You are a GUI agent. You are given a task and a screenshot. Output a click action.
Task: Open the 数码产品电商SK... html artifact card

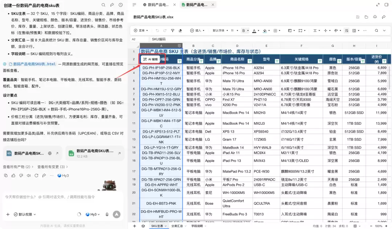pos(33,153)
